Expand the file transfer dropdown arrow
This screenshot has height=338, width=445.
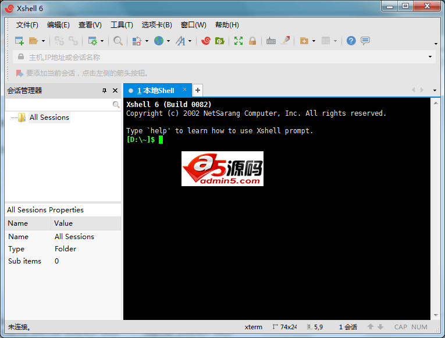coord(147,41)
